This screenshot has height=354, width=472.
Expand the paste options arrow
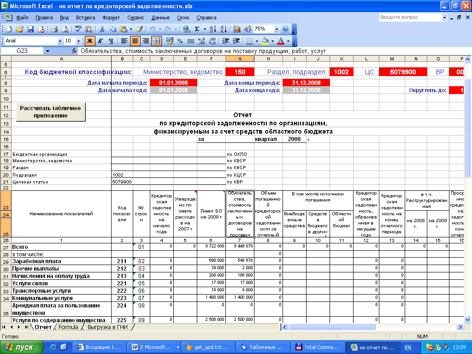point(130,29)
